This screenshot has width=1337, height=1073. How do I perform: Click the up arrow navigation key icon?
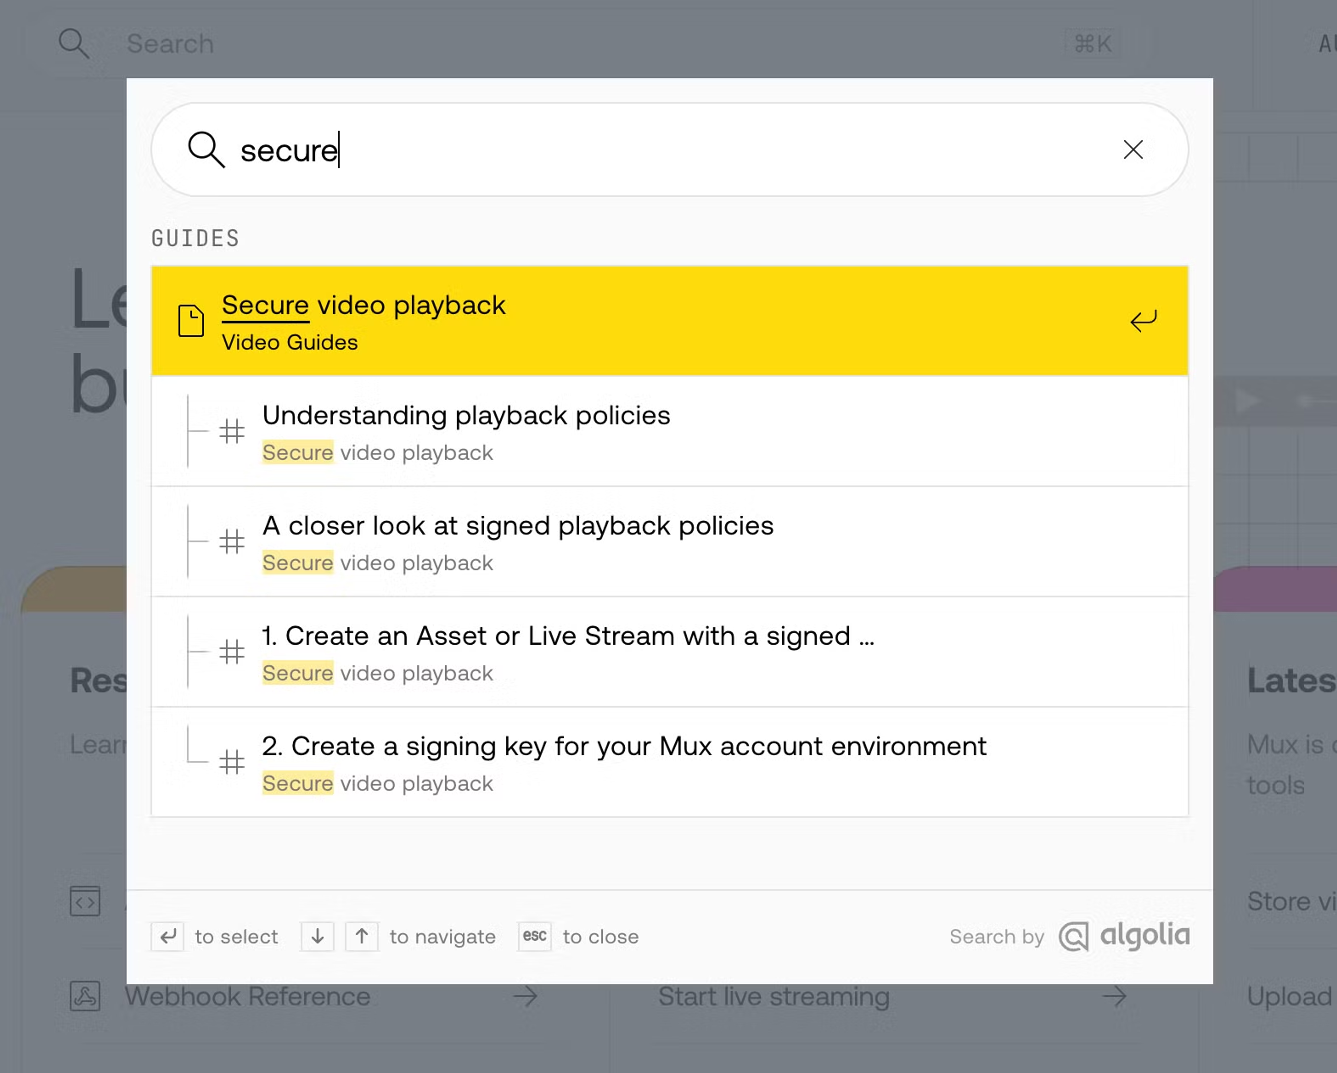tap(361, 937)
